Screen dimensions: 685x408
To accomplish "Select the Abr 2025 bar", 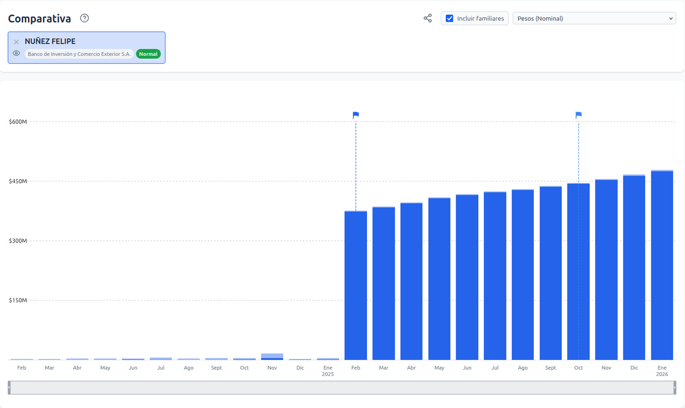I will click(x=412, y=281).
